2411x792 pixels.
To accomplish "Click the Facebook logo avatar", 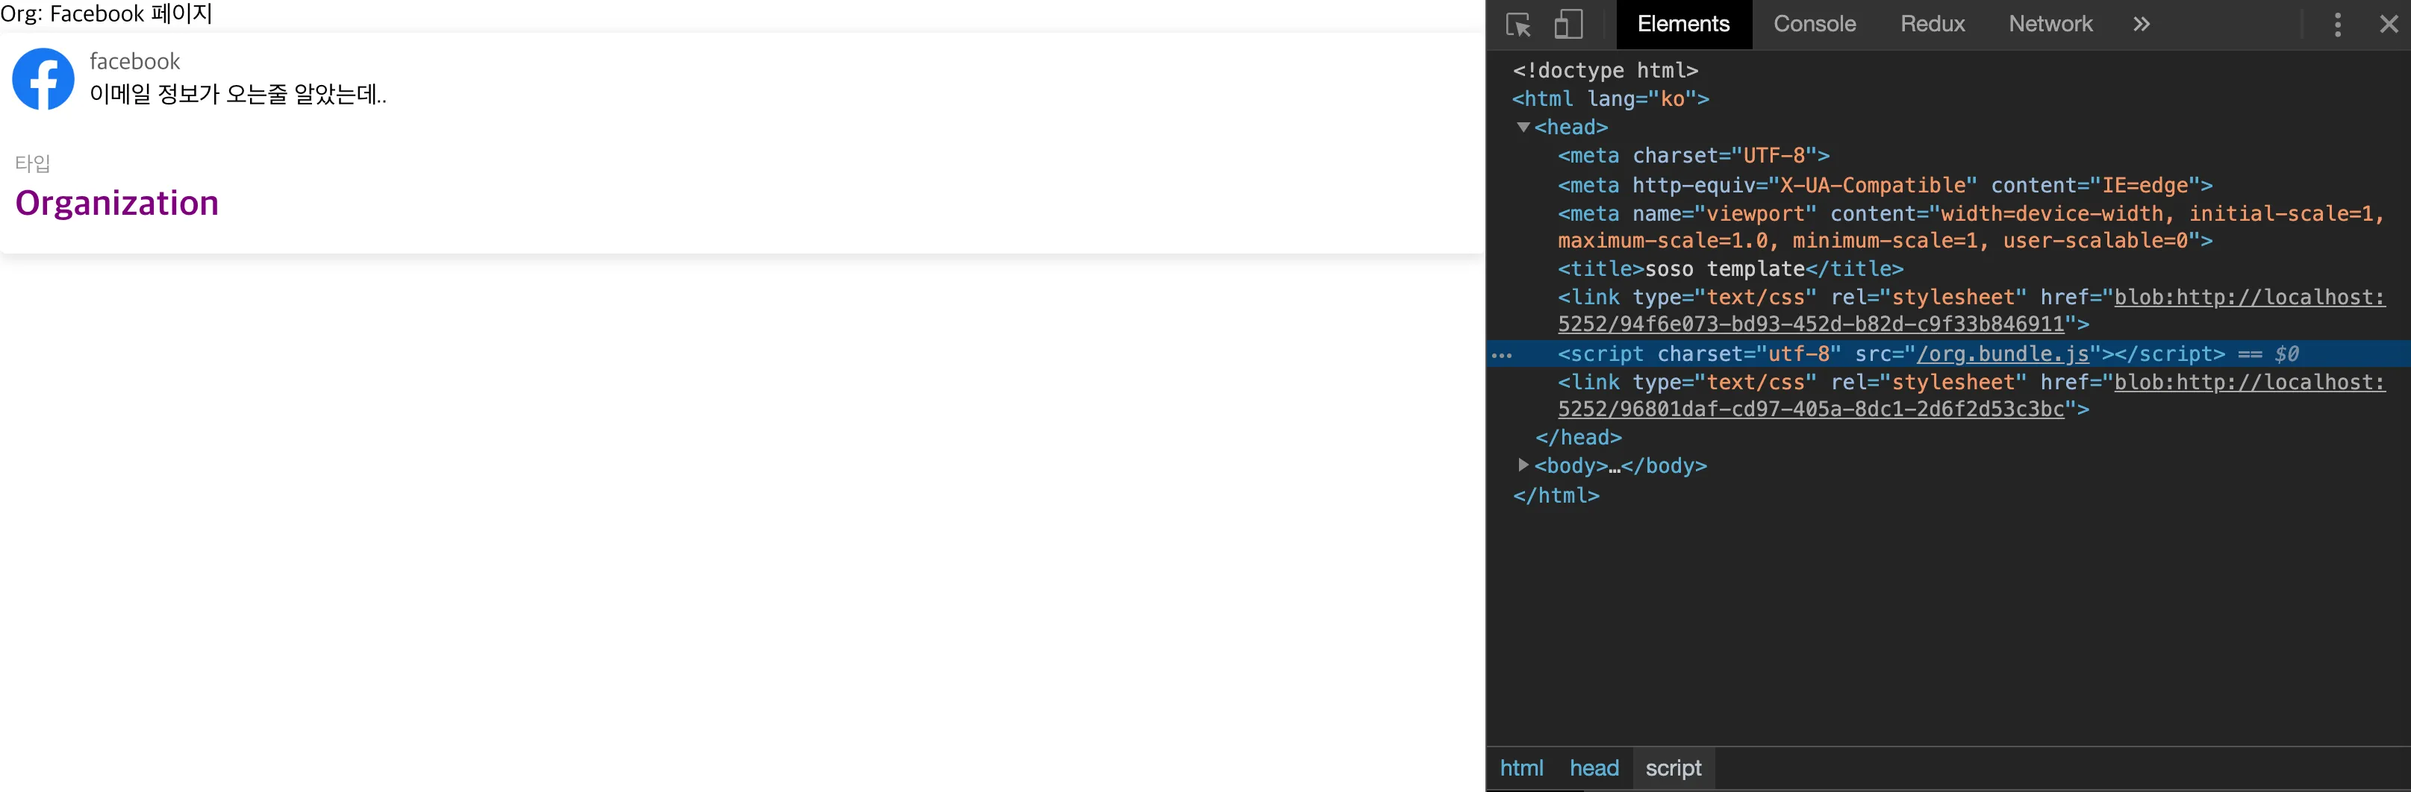I will (x=43, y=80).
